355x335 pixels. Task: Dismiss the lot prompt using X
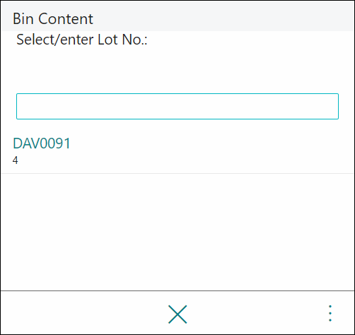177,314
